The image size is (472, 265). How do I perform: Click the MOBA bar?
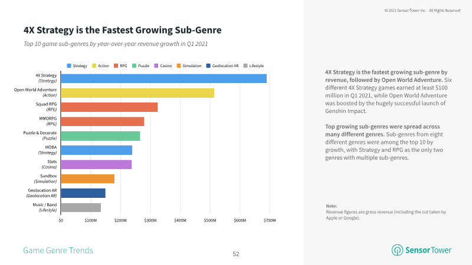click(x=97, y=150)
